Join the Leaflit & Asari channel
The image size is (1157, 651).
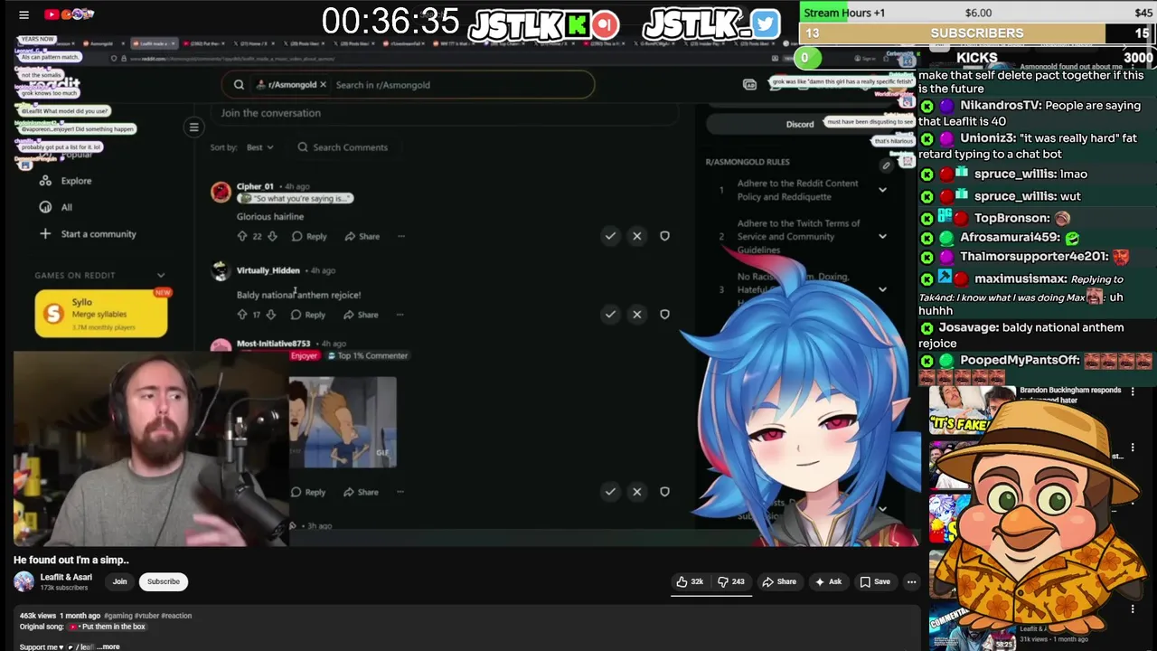pyautogui.click(x=119, y=581)
